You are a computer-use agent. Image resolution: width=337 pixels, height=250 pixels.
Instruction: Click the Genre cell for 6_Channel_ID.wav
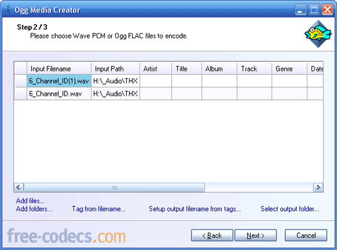tap(289, 94)
